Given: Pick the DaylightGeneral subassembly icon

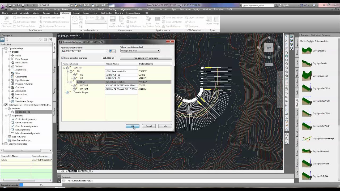Looking at the screenshot, I should (307, 76).
